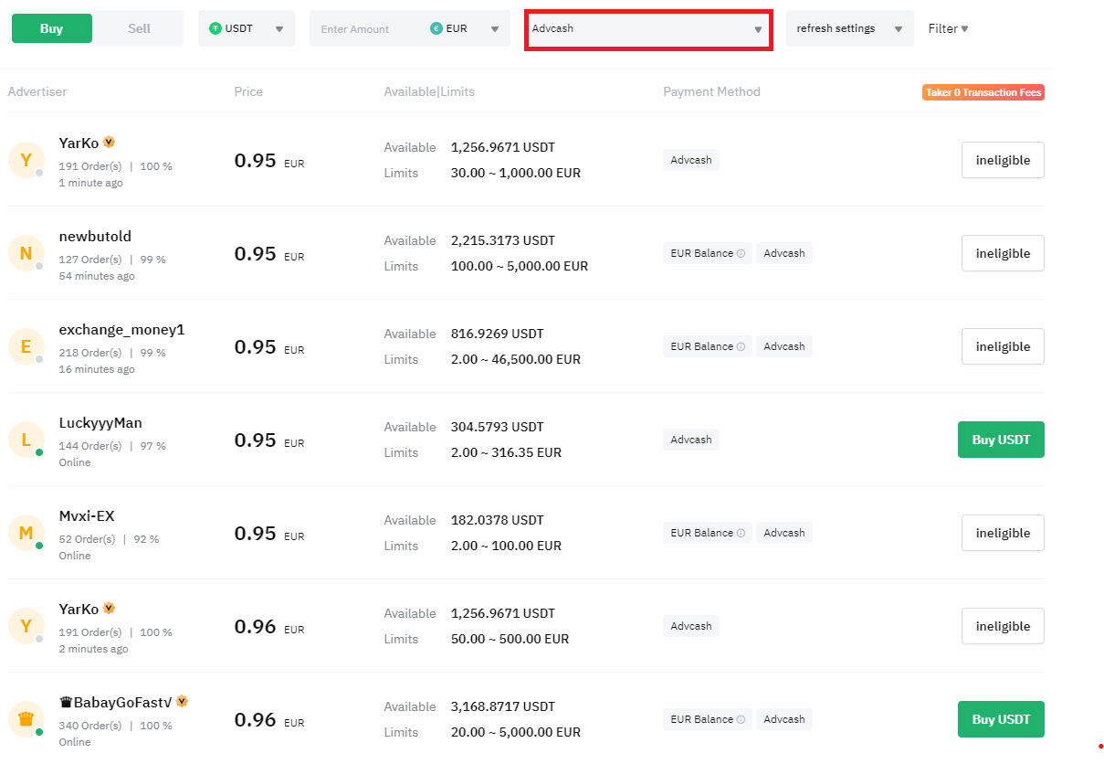
Task: Switch to the Sell tab
Action: (139, 28)
